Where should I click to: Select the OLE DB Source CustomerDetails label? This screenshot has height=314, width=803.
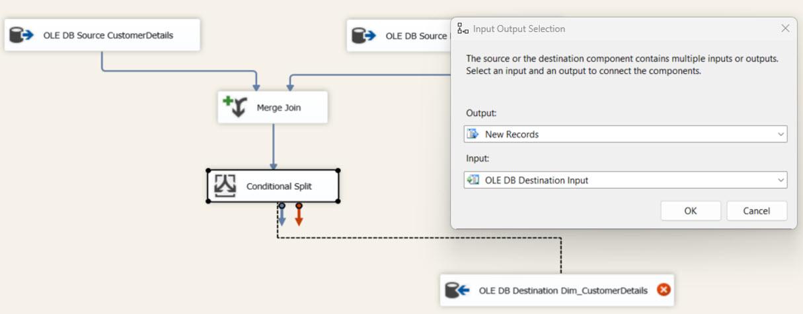(x=108, y=36)
